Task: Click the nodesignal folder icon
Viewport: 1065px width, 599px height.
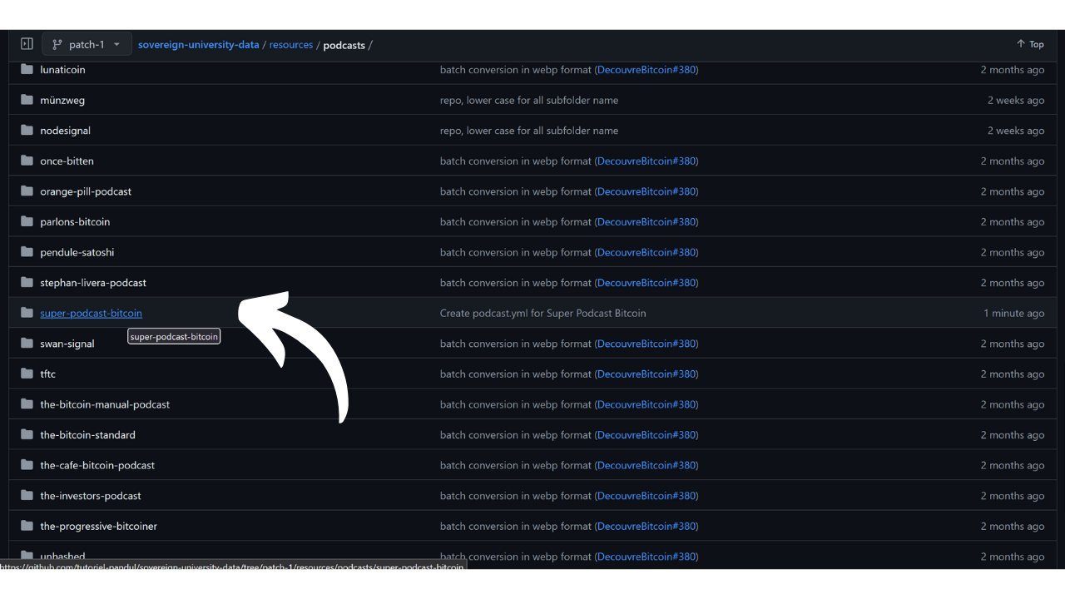Action: pos(27,130)
